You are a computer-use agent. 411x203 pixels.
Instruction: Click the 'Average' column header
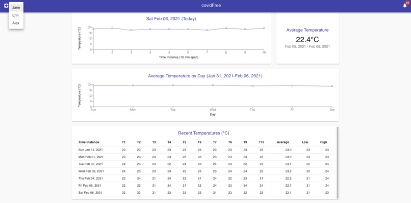283,142
